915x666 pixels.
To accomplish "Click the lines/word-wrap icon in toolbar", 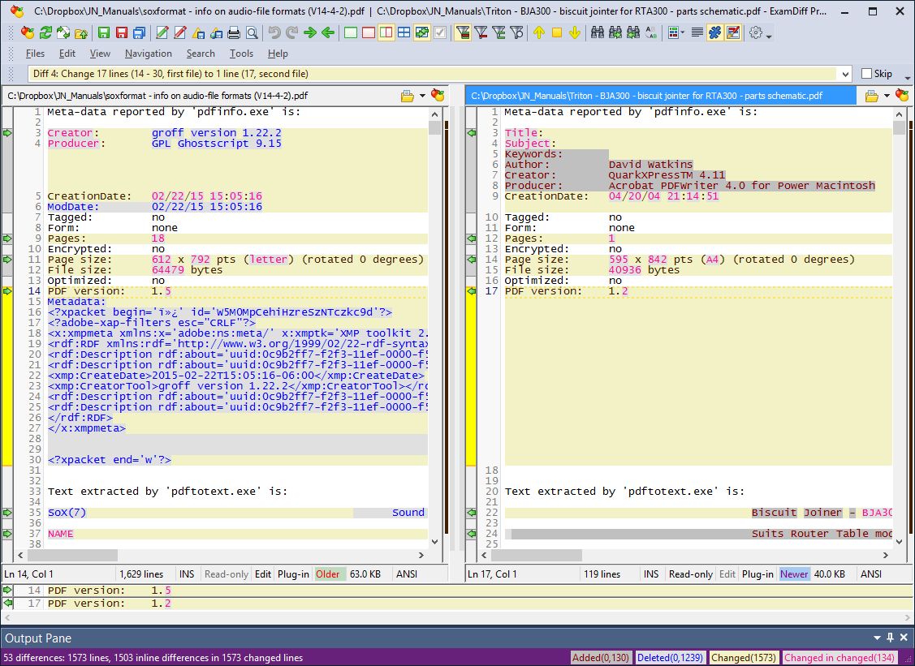I will 697,32.
